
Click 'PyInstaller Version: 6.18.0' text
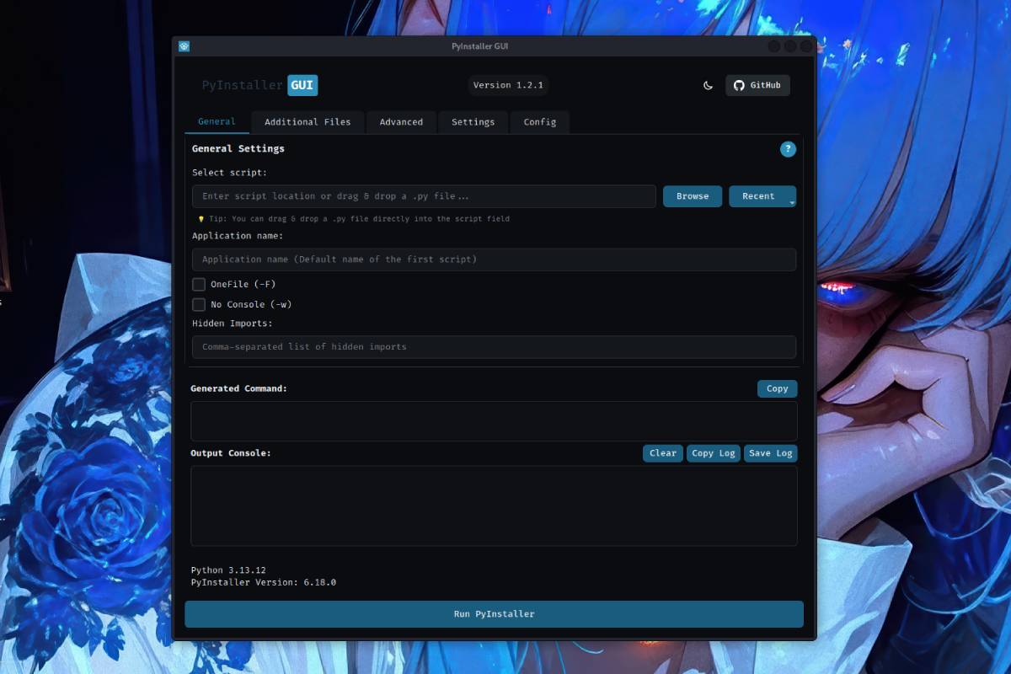pyautogui.click(x=264, y=582)
